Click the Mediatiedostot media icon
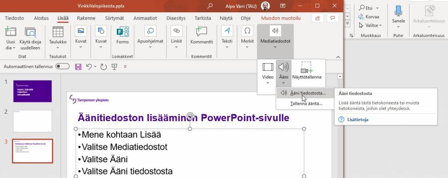The height and width of the screenshot is (178, 448). coord(276,31)
